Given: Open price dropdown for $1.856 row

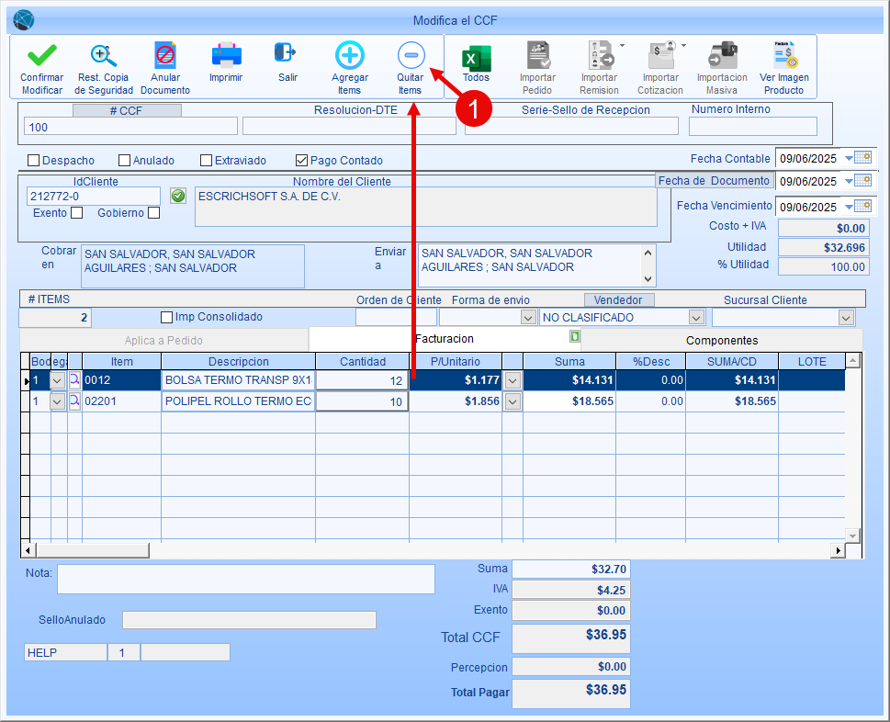Looking at the screenshot, I should coord(513,401).
